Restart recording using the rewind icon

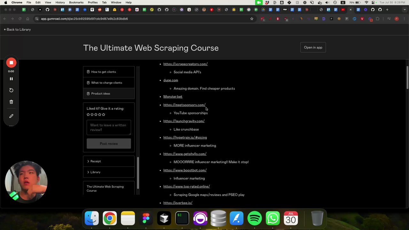pos(11,90)
